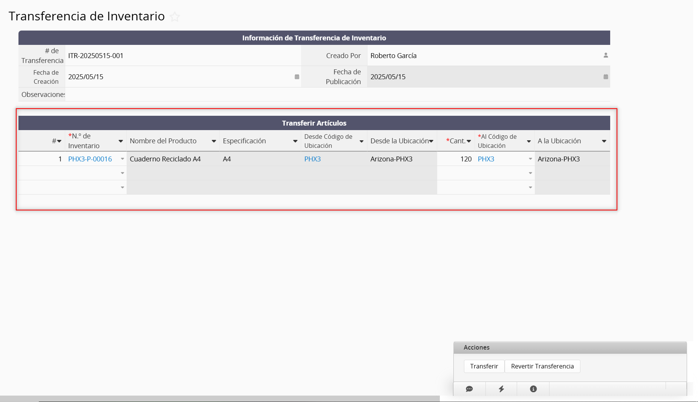Viewport: 698px width, 402px height.
Task: Open the calendar icon for Fecha de Creación
Action: [x=297, y=77]
